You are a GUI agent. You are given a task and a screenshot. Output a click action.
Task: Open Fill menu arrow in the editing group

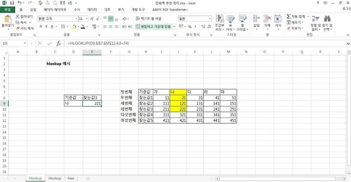click(302, 22)
